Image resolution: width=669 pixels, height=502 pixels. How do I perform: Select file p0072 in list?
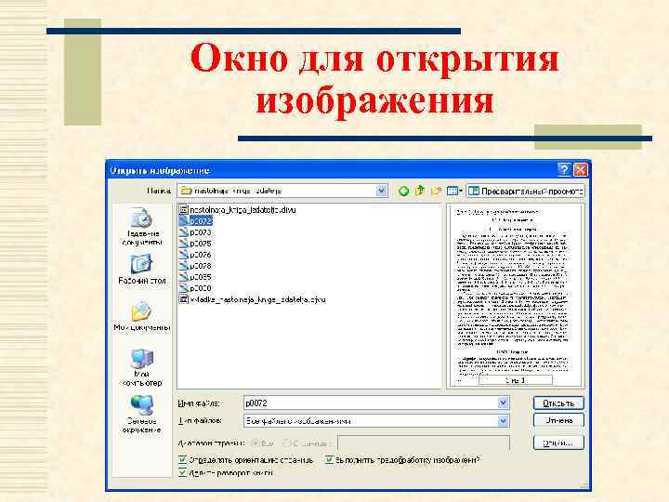click(x=196, y=221)
